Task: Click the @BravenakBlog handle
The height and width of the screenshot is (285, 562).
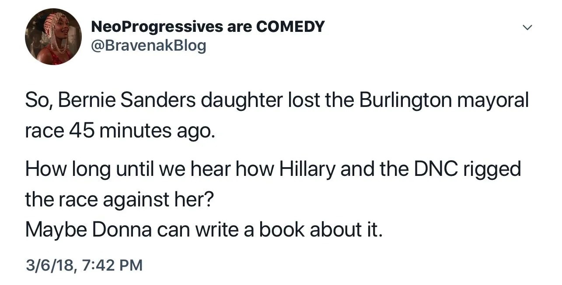Action: 148,45
